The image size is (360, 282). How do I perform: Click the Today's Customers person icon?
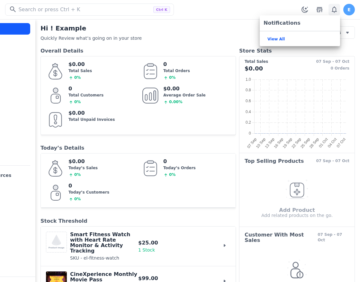56,193
